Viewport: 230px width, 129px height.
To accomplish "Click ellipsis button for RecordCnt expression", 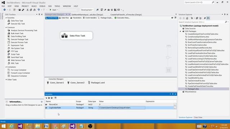I will [175, 105].
